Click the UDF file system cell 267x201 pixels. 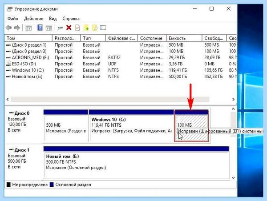coord(112,64)
